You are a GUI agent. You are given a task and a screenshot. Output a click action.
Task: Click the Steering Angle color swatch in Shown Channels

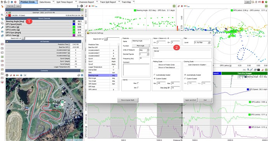click(74, 21)
